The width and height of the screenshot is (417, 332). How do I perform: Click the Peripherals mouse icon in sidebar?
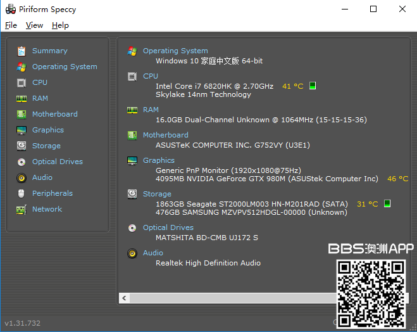point(22,193)
